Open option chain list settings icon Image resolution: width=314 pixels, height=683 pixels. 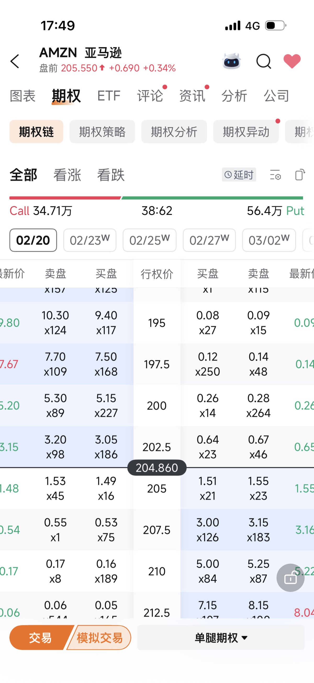(x=275, y=175)
